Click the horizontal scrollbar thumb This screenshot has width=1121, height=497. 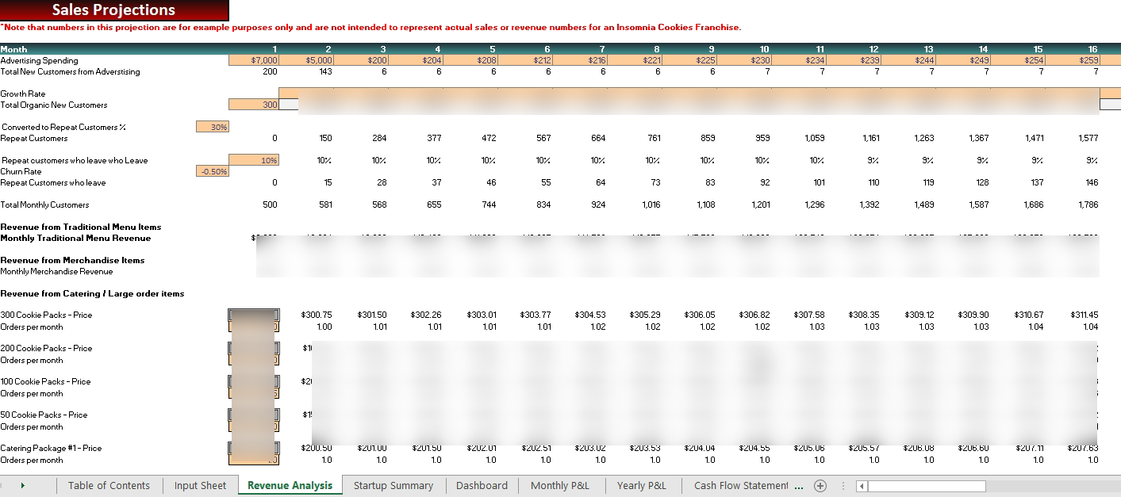tap(927, 486)
